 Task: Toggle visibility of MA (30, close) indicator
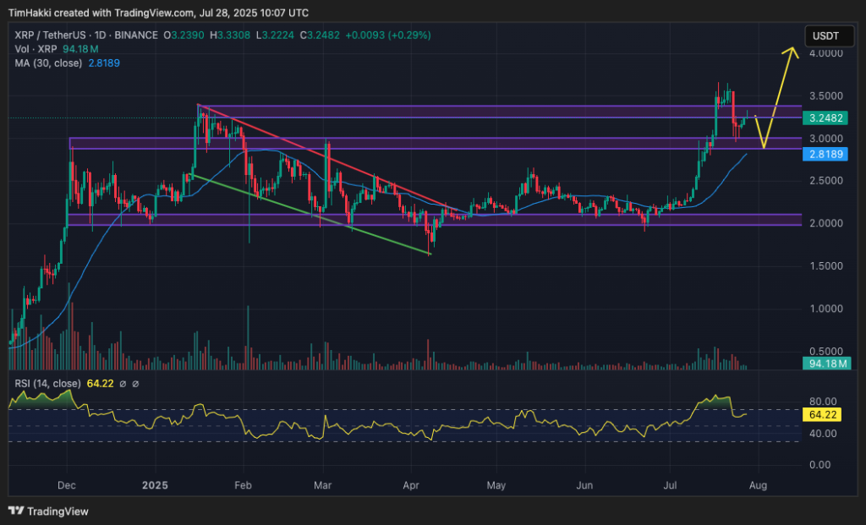51,62
